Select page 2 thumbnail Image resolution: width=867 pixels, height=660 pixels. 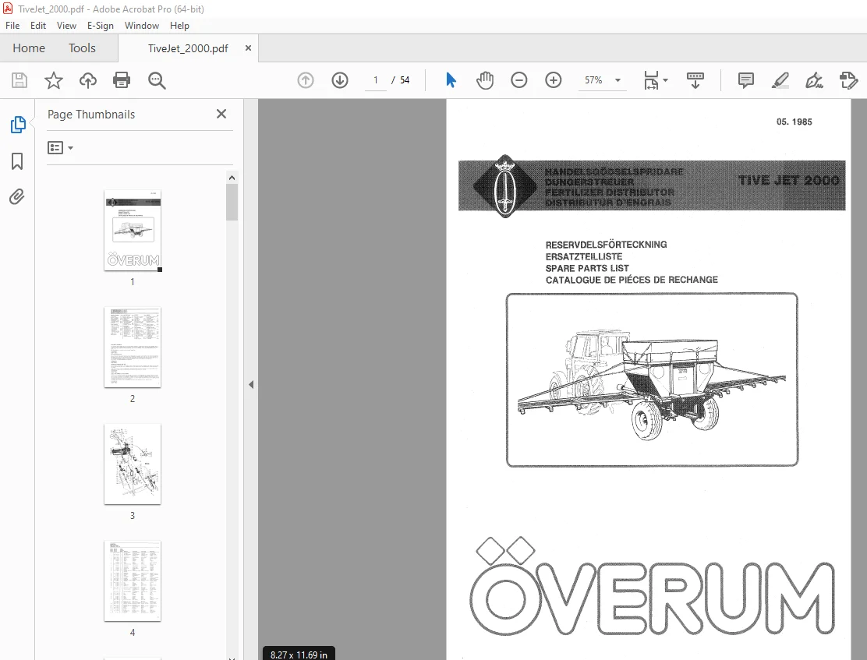pos(133,348)
